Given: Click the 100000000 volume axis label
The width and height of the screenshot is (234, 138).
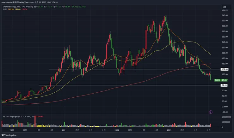Looking at the screenshot, I should pos(226,117).
